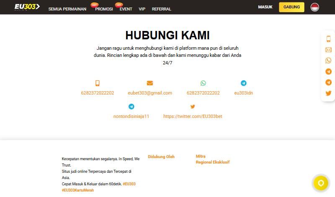Image resolution: width=335 pixels, height=197 pixels.
Task: Click the eubet303@gmail.com email link
Action: tap(150, 93)
